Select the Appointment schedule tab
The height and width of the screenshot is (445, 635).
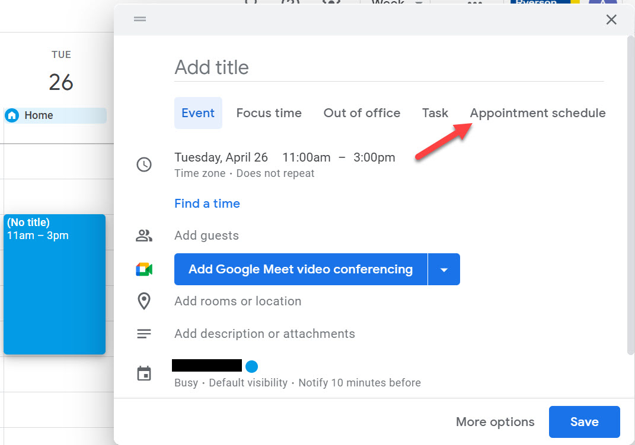[x=537, y=113]
